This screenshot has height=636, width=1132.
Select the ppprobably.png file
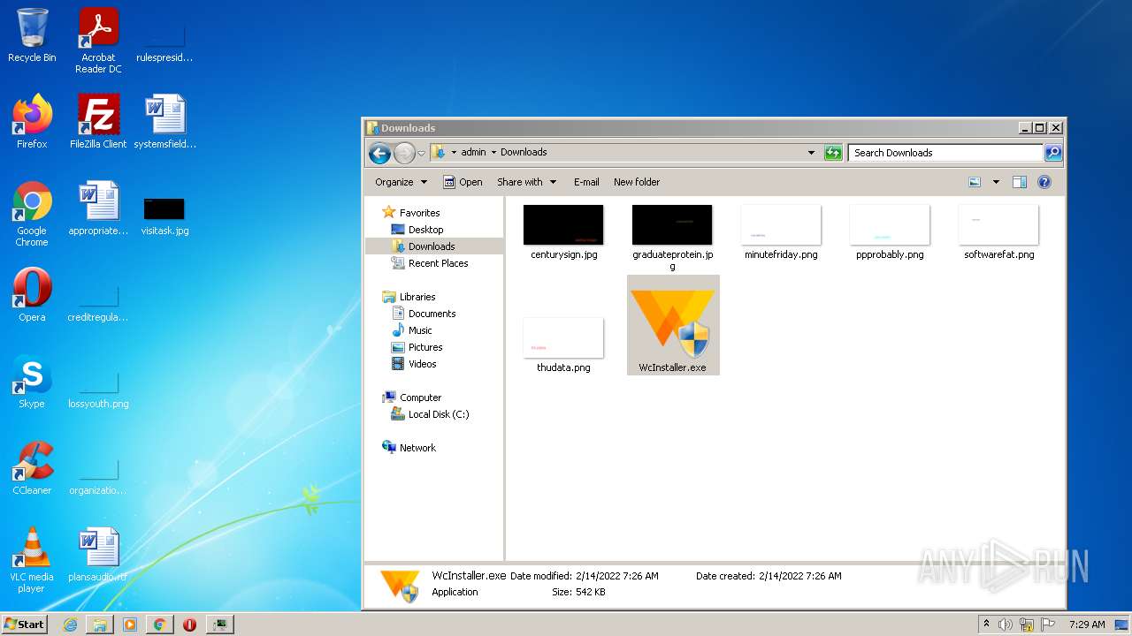890,231
